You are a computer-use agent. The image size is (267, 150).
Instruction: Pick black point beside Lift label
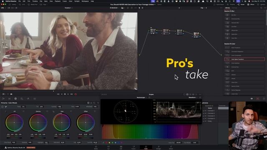5,111
